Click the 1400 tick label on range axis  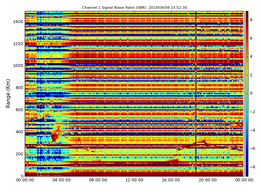click(18, 22)
